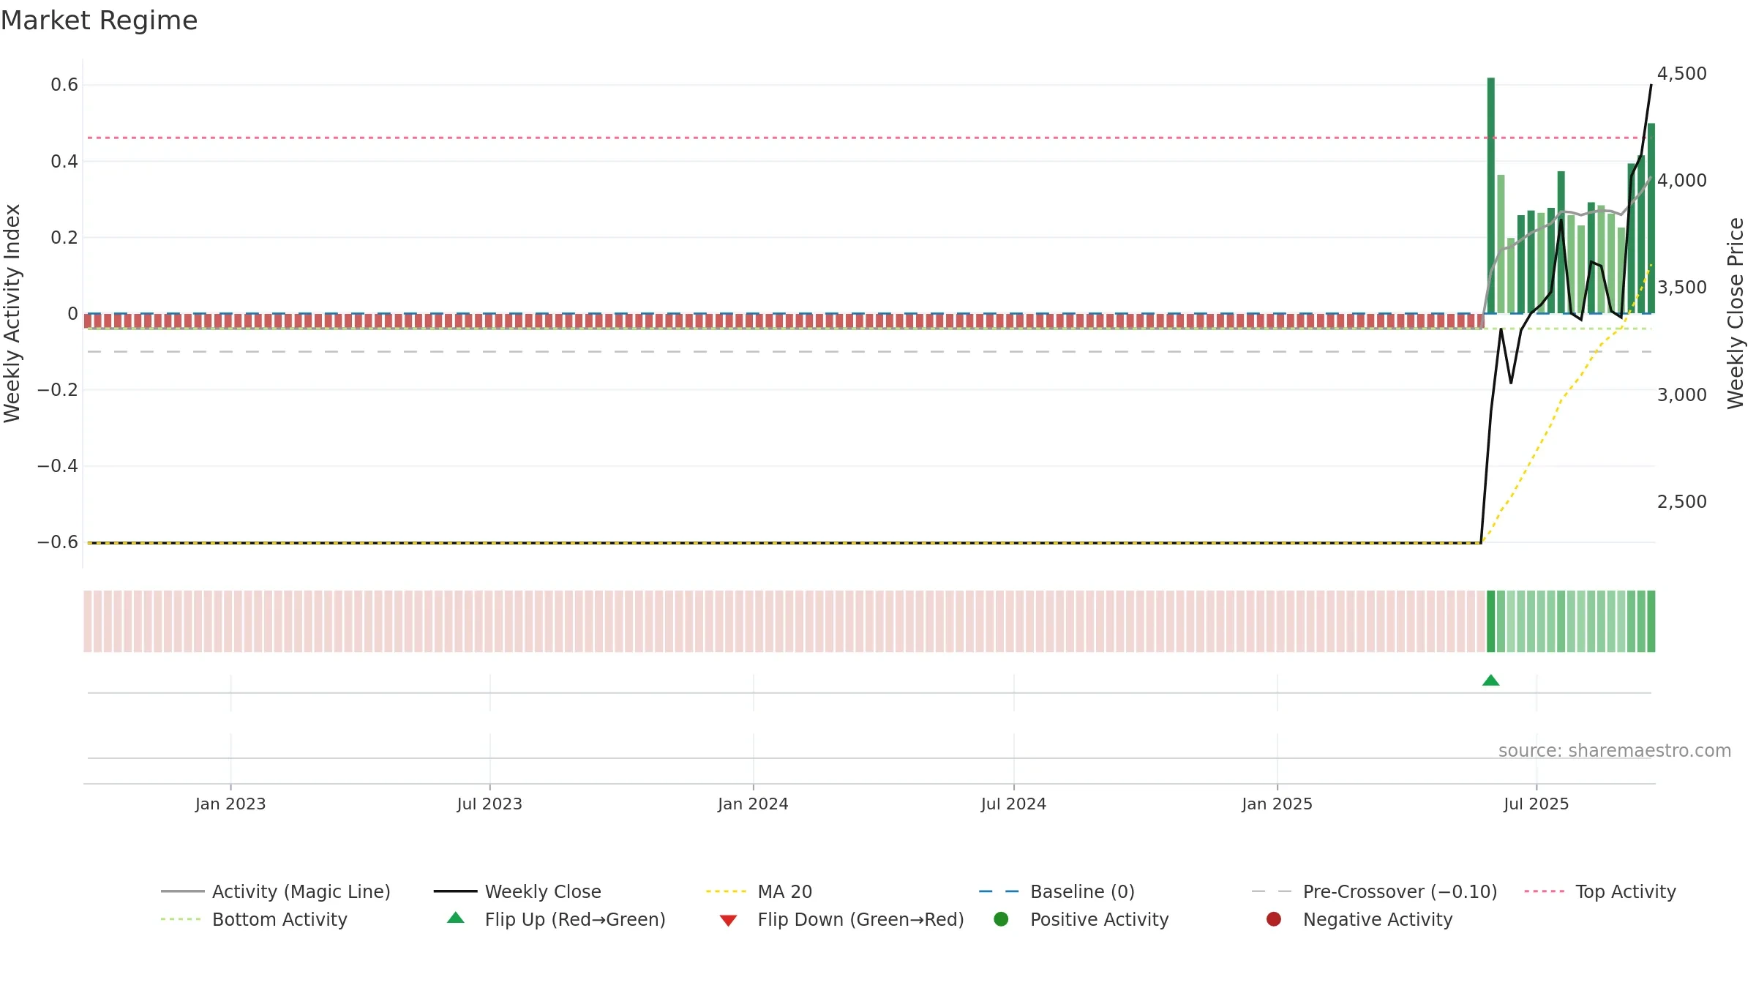Image resolution: width=1756 pixels, height=988 pixels.
Task: Click the 0.6 activity axis tick
Action: (x=64, y=85)
